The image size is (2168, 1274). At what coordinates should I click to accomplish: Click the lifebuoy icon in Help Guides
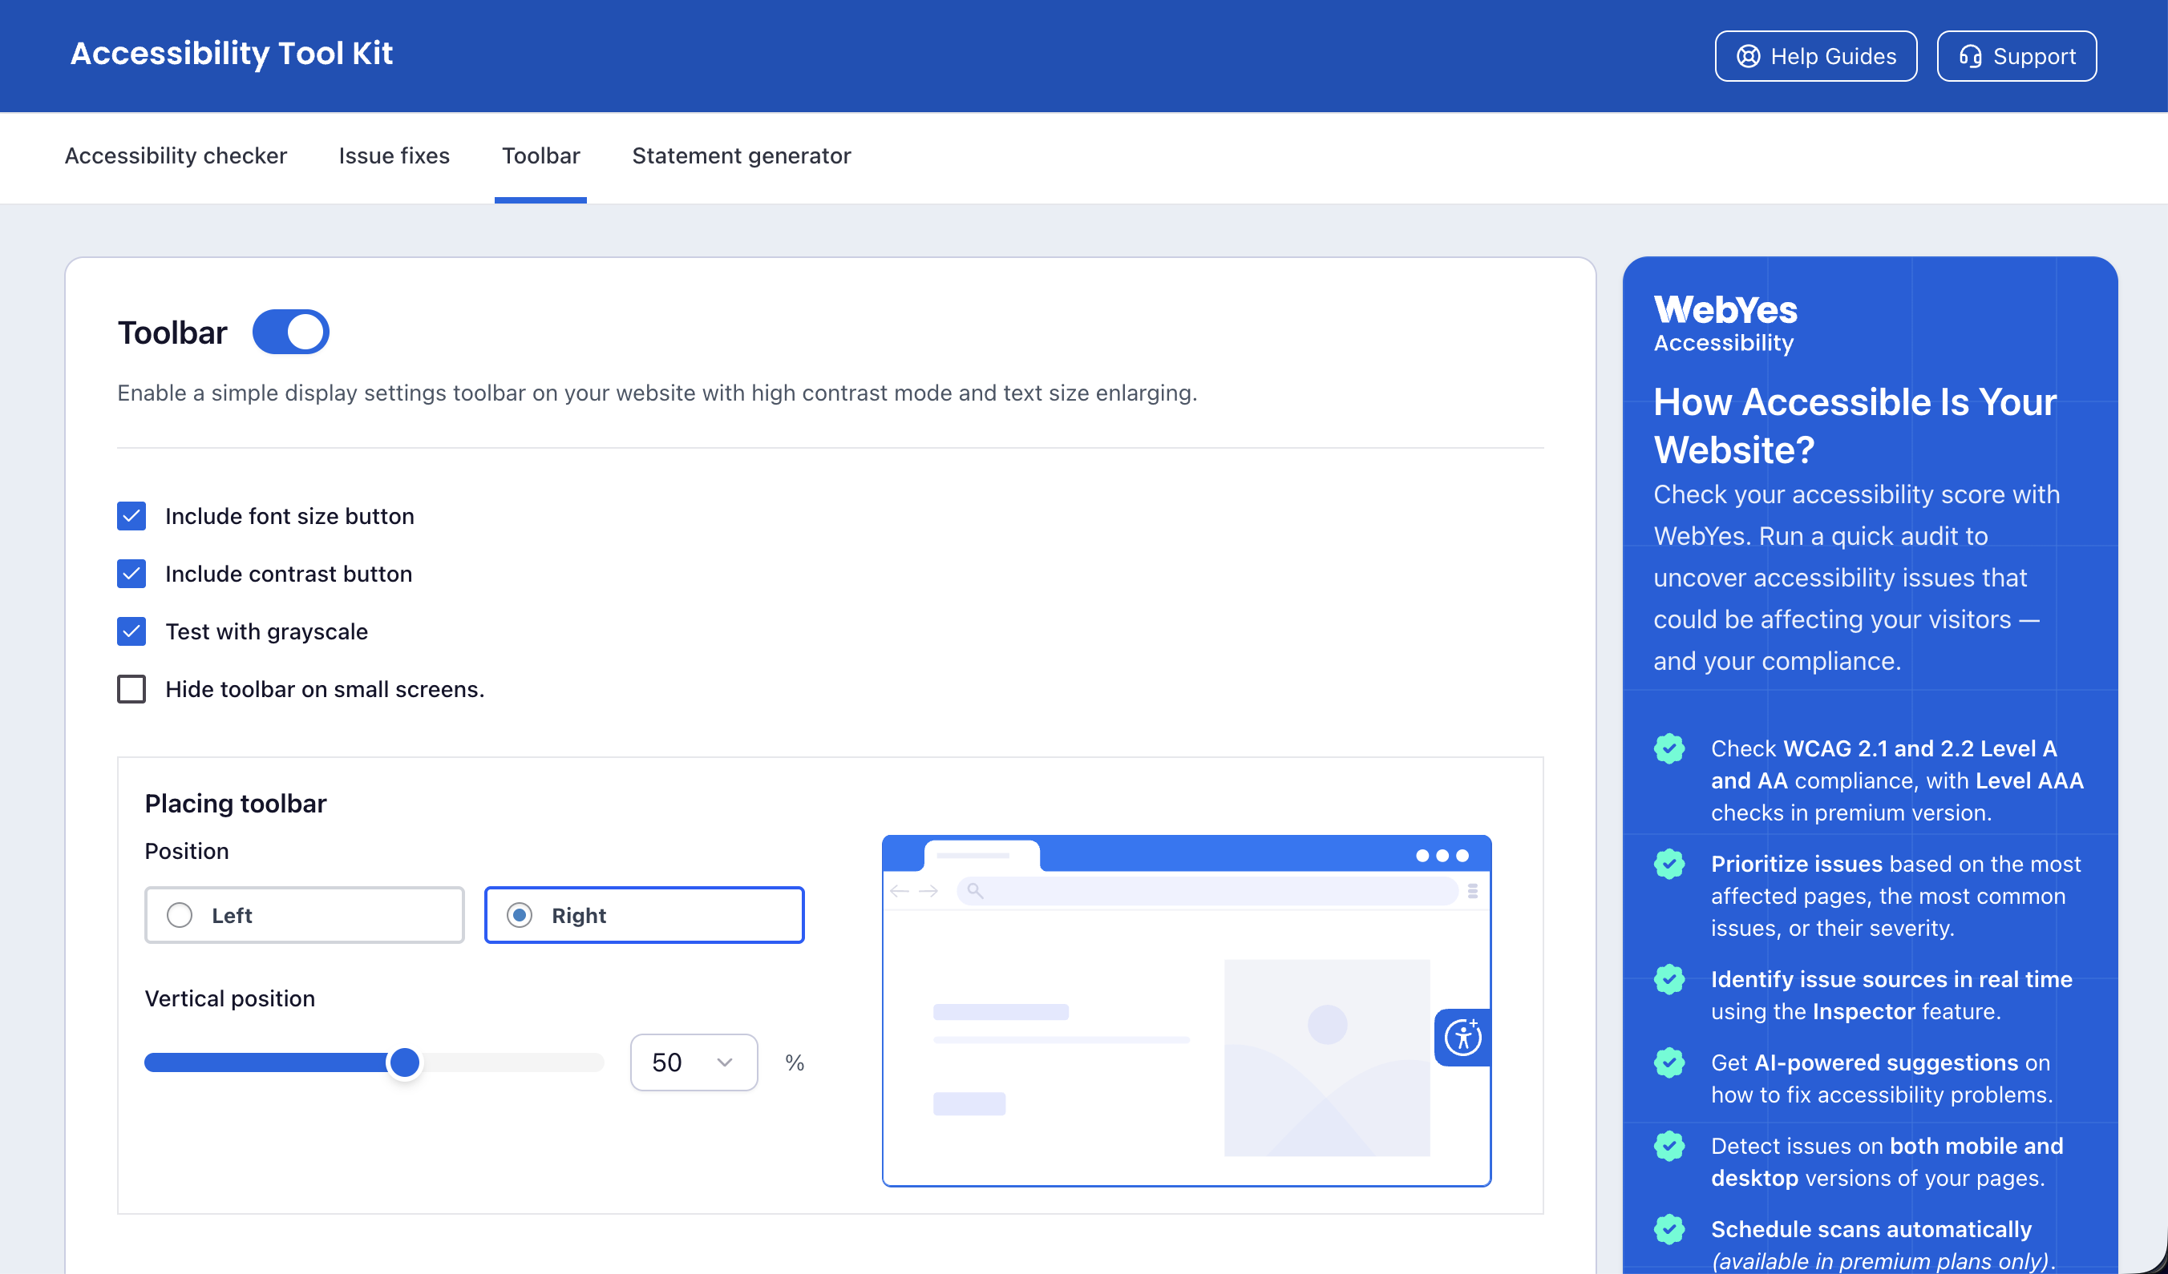1747,57
